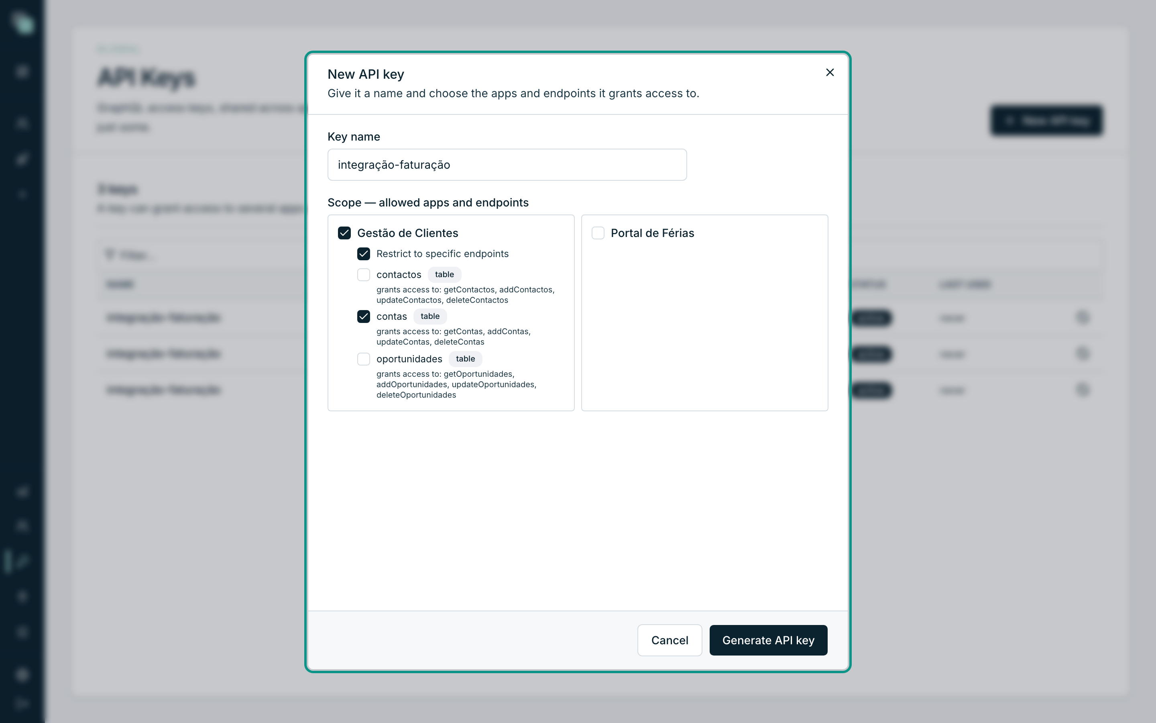Click the Portal de Férias label
Viewport: 1156px width, 723px height.
click(x=652, y=233)
